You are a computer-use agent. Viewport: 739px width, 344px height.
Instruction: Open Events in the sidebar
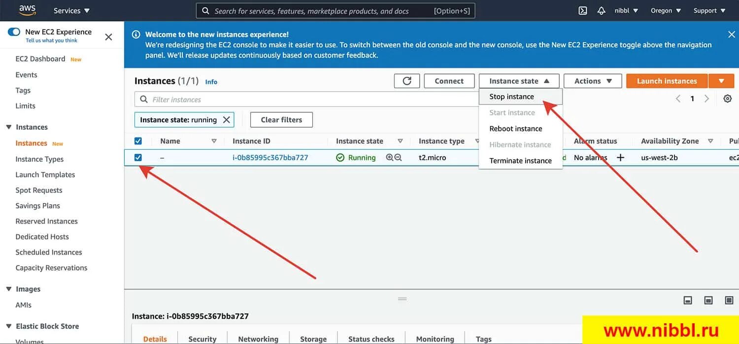click(26, 75)
